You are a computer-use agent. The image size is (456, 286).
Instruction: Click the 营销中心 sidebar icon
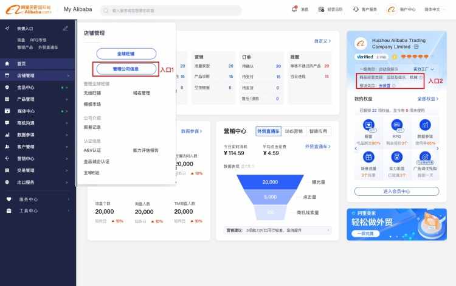(x=7, y=158)
